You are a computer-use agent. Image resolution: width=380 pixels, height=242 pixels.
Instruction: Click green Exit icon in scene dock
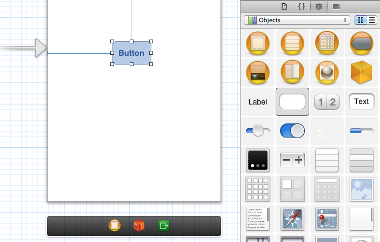tap(164, 226)
